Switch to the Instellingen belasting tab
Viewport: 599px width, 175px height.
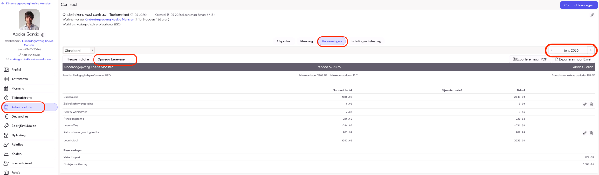(366, 41)
